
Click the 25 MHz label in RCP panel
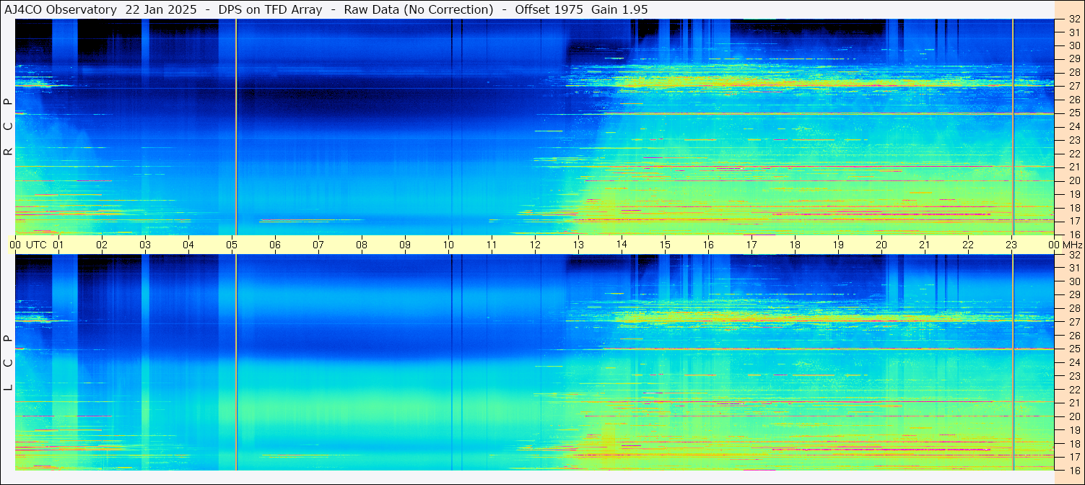click(1073, 113)
